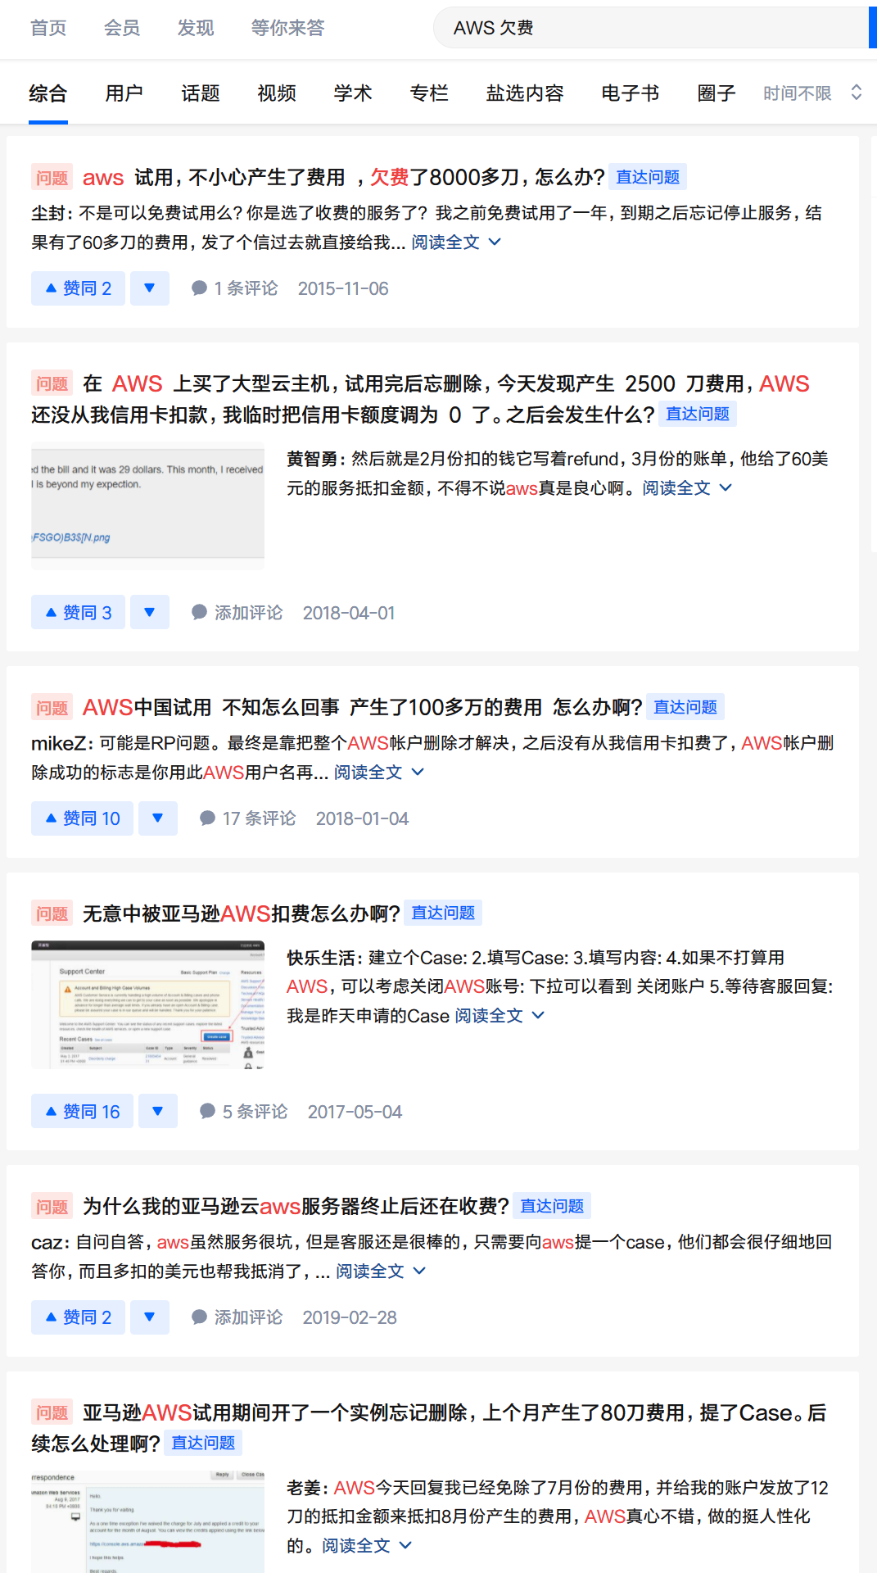
Task: Switch to the 用户 search tab
Action: tap(124, 93)
